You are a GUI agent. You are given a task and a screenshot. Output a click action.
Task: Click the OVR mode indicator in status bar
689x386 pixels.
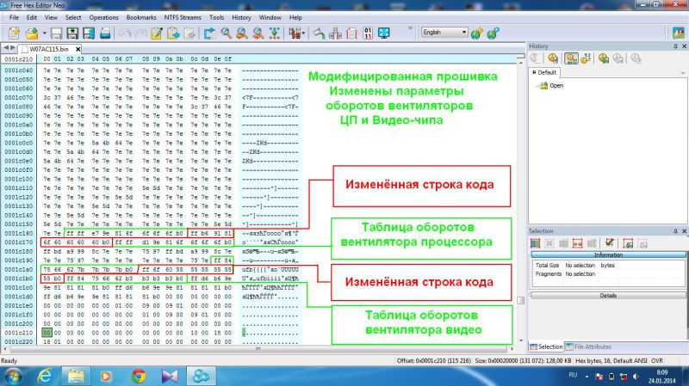tap(657, 360)
